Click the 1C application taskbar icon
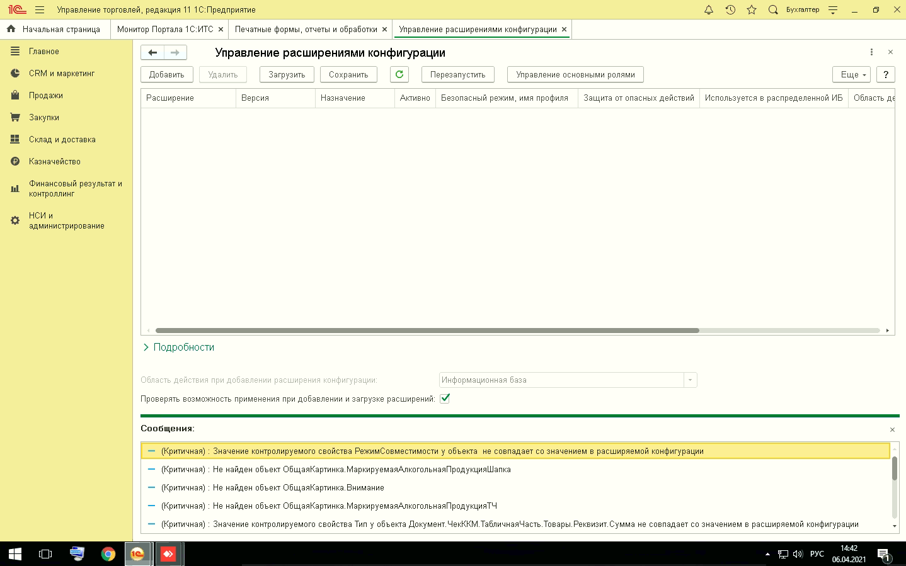 [x=137, y=554]
